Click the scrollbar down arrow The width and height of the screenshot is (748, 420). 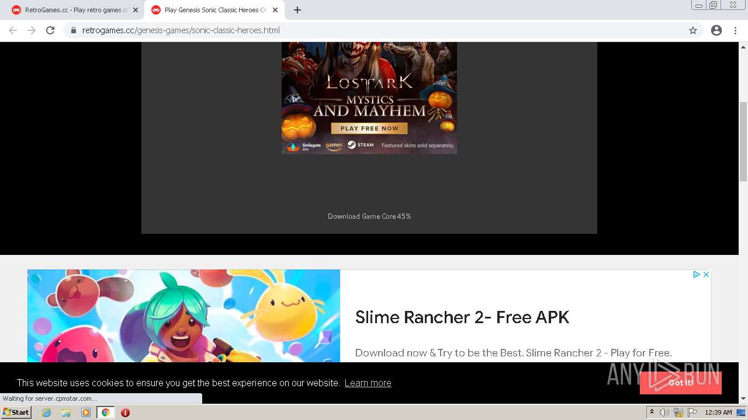coord(743,399)
